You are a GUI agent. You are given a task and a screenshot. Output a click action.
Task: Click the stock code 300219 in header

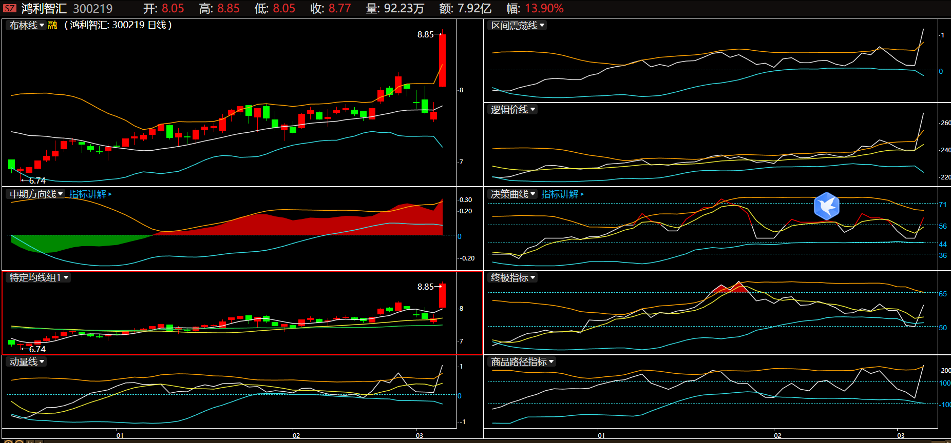click(93, 9)
